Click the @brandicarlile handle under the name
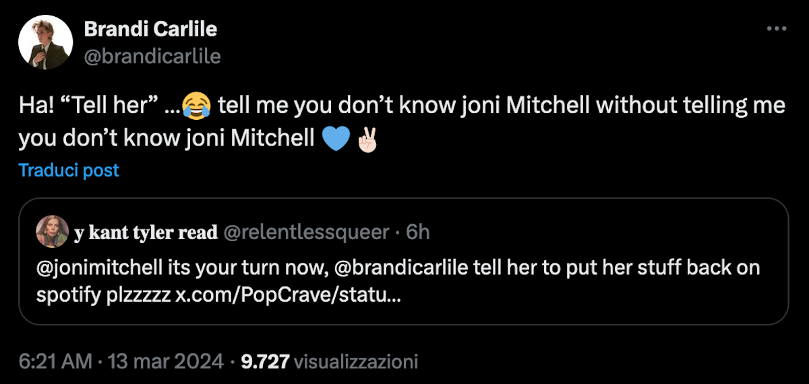 point(152,56)
